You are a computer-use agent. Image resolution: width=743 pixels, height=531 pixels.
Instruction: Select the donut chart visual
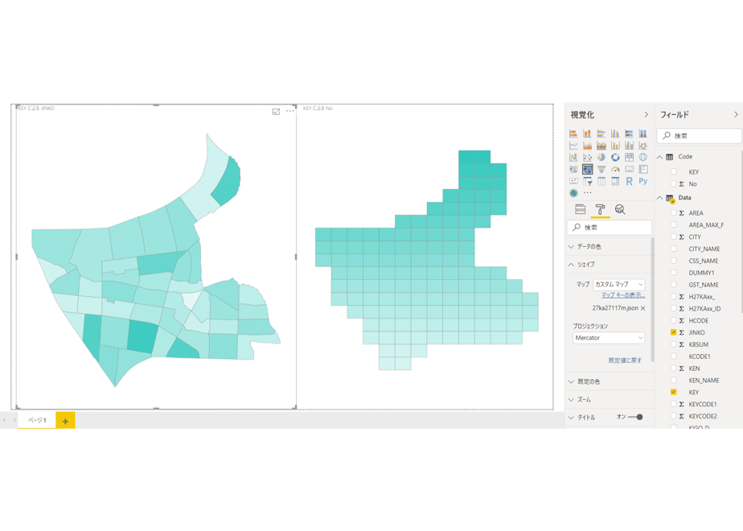[x=615, y=157]
